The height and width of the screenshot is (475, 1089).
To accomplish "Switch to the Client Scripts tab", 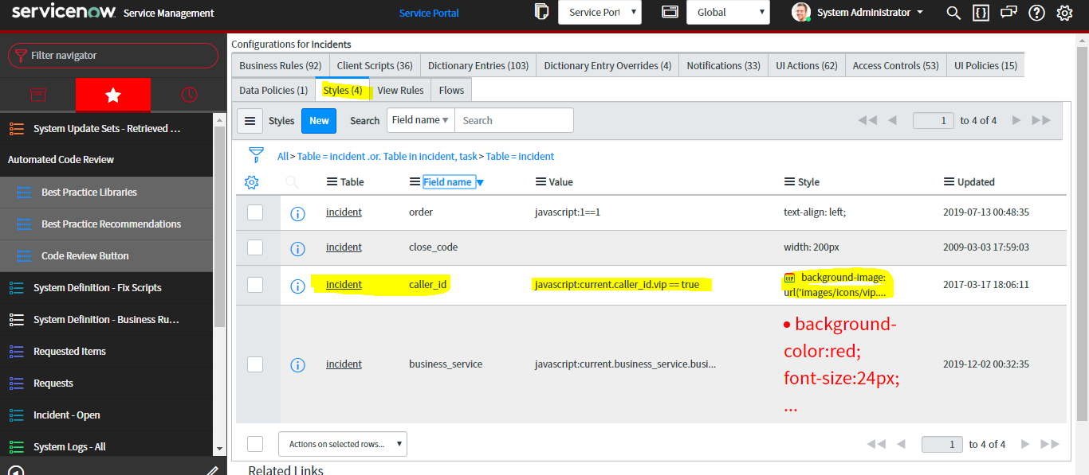I will click(374, 64).
